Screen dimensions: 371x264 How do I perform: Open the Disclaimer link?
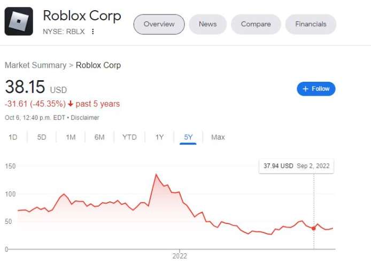85,118
